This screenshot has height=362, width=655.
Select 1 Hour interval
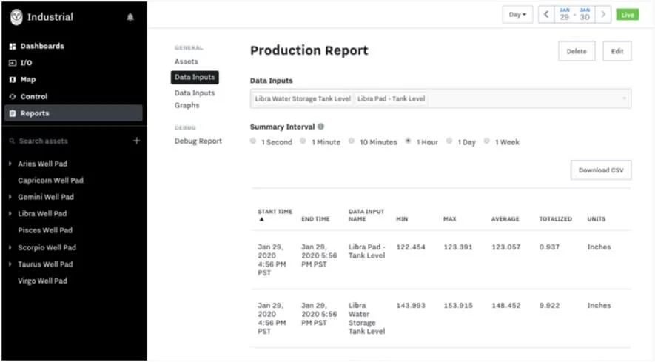(x=408, y=141)
